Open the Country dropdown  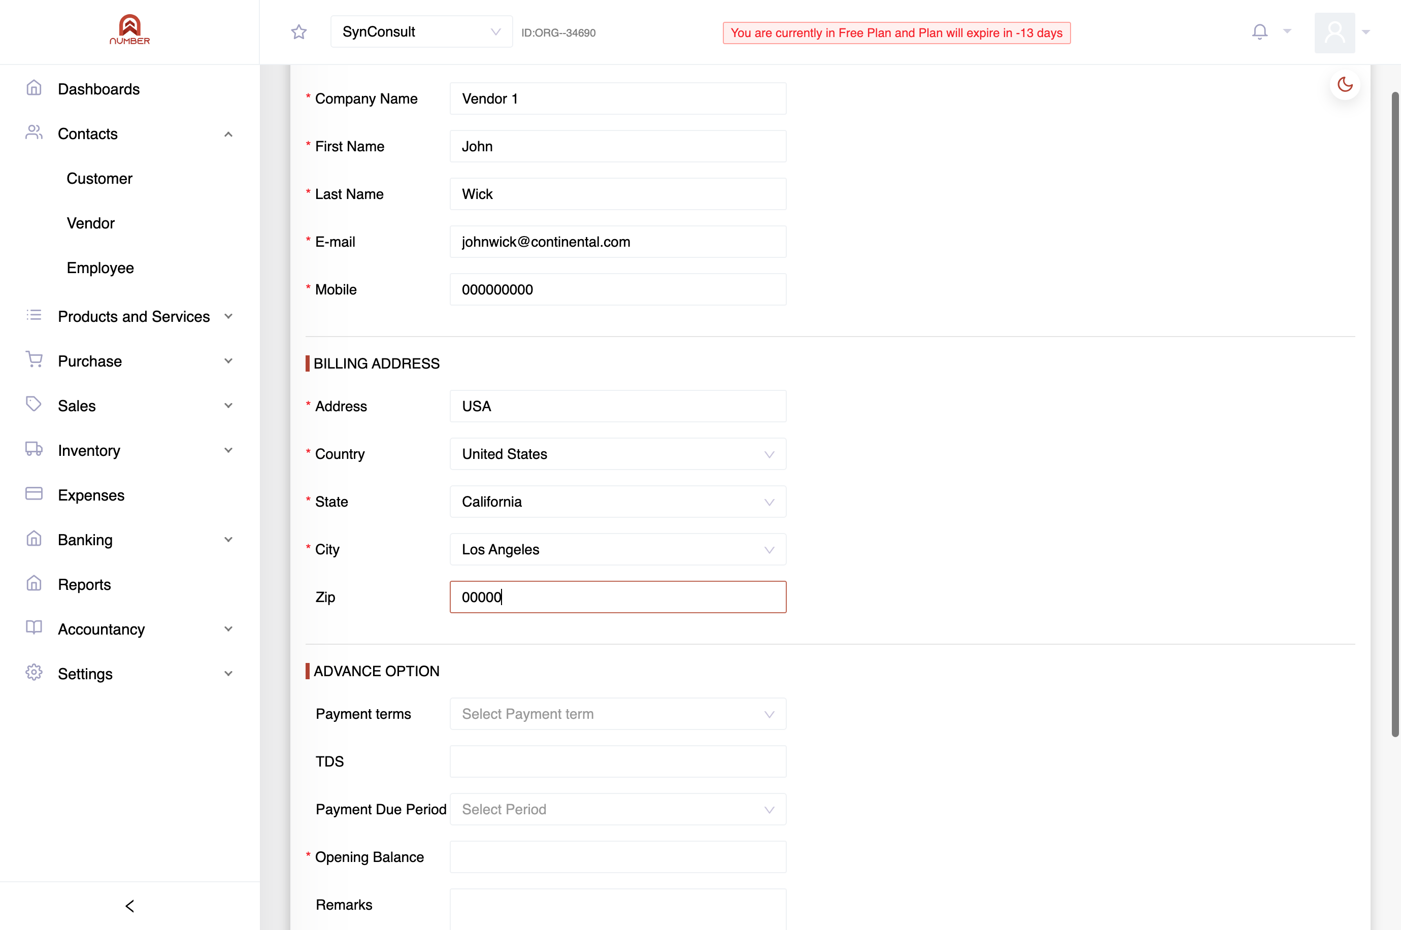click(618, 454)
